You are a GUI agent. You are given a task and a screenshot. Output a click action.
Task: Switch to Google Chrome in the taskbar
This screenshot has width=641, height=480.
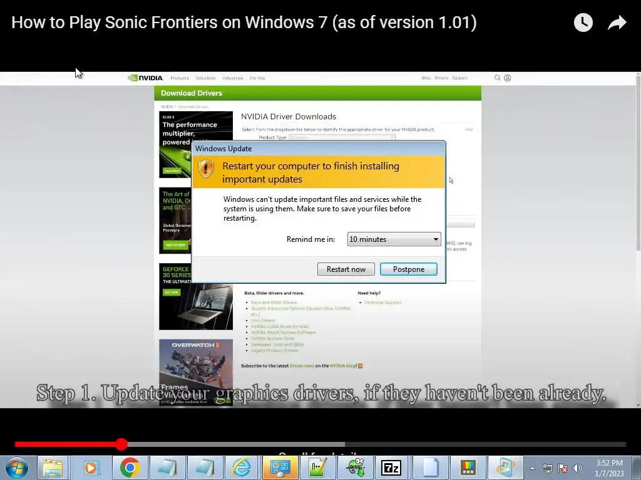click(x=130, y=467)
